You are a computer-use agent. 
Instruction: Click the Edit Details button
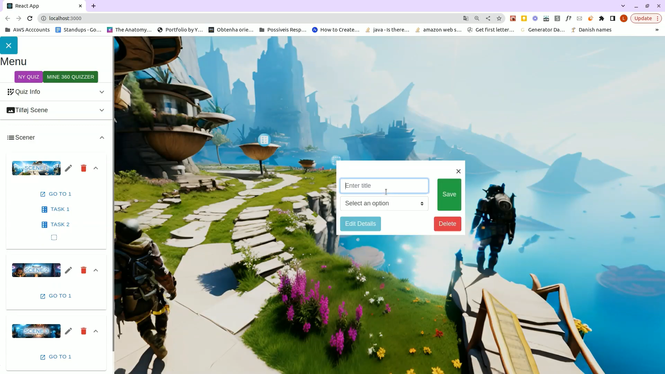click(361, 224)
